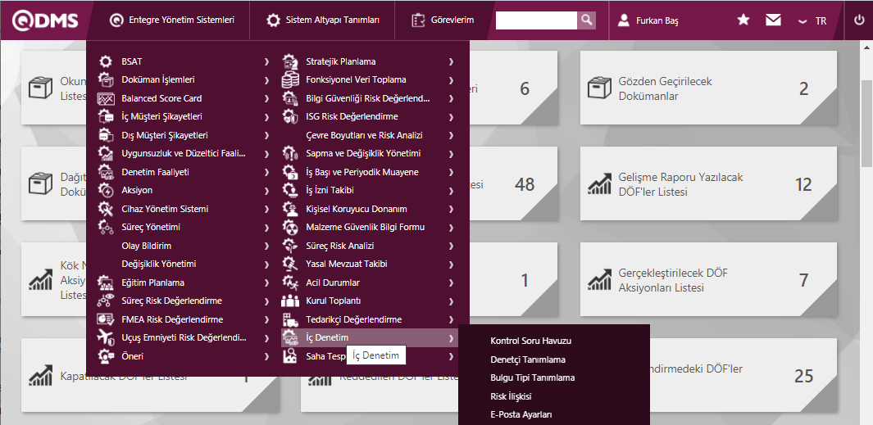The height and width of the screenshot is (425, 873).
Task: Open favorites with the star icon
Action: [743, 20]
